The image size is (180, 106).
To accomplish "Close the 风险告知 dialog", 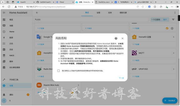I will [122, 38].
